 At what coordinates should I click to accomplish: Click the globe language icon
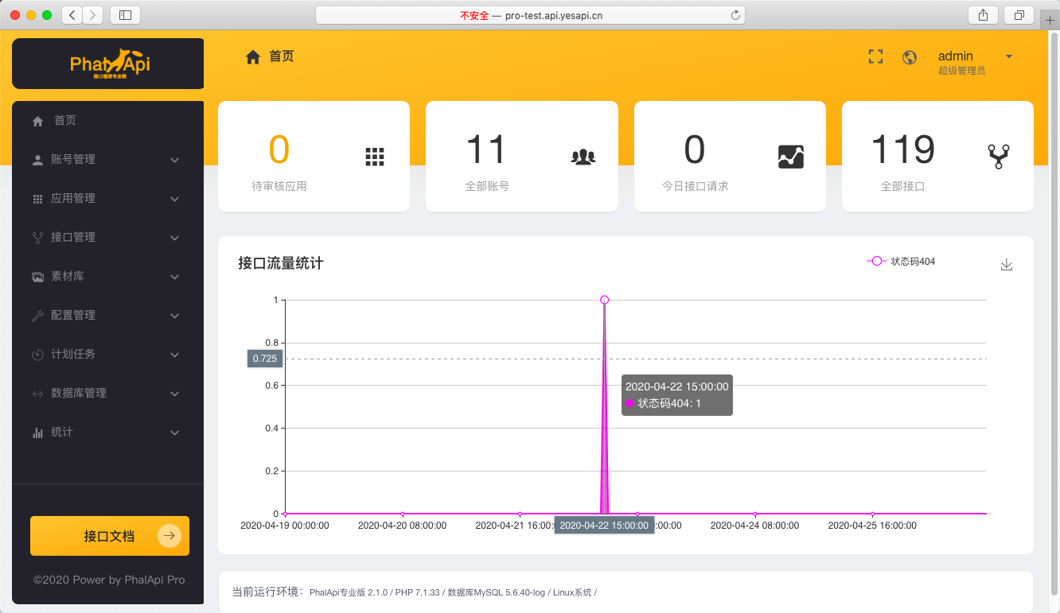click(910, 57)
